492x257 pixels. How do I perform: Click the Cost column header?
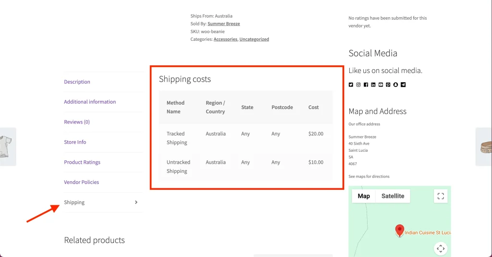point(313,107)
